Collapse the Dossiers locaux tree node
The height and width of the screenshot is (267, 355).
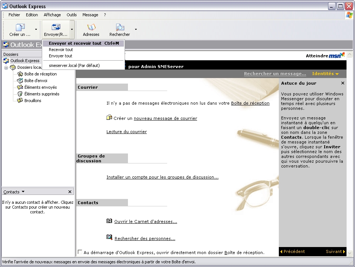6,67
